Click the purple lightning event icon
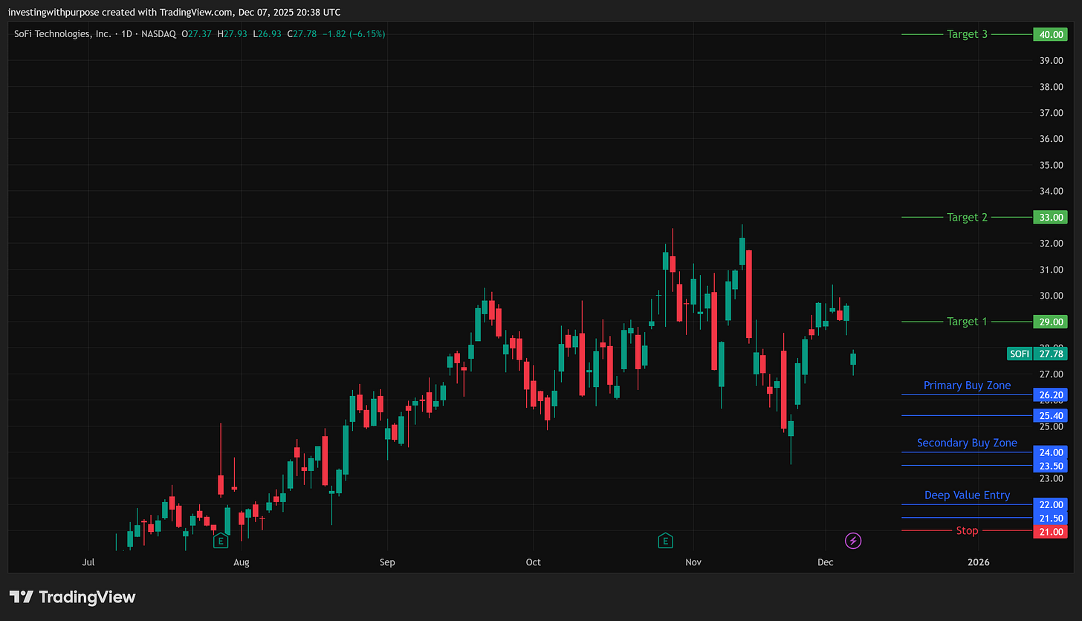This screenshot has height=621, width=1082. (x=853, y=540)
